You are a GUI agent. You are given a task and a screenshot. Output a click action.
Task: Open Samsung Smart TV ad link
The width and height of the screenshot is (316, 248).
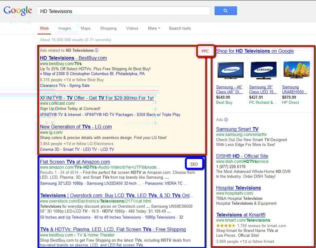pyautogui.click(x=237, y=129)
